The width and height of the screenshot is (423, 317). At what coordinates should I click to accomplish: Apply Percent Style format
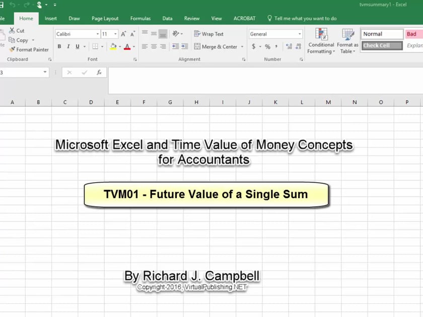click(267, 46)
